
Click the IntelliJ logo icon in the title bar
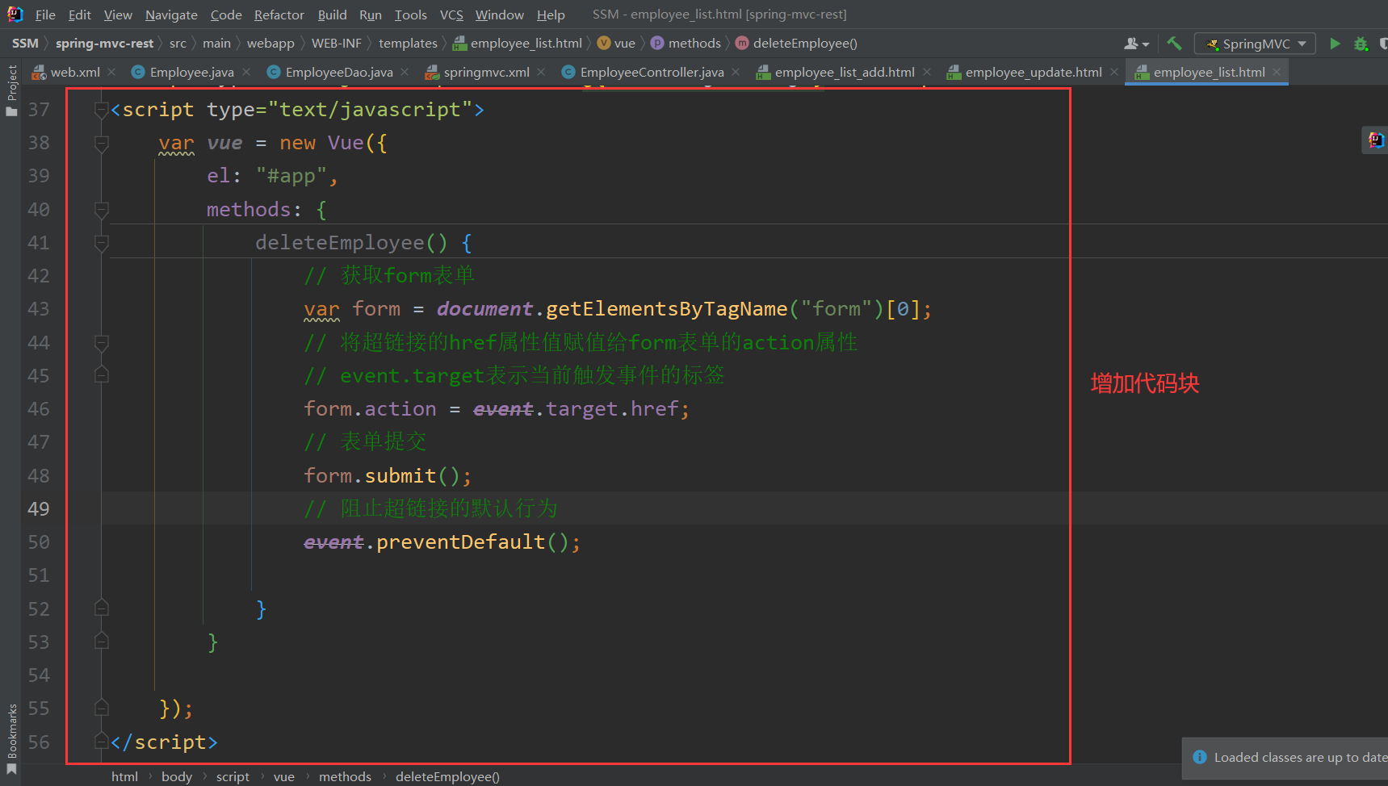[x=15, y=15]
